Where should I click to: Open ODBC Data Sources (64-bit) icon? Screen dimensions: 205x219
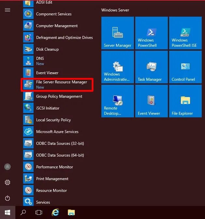(28, 155)
